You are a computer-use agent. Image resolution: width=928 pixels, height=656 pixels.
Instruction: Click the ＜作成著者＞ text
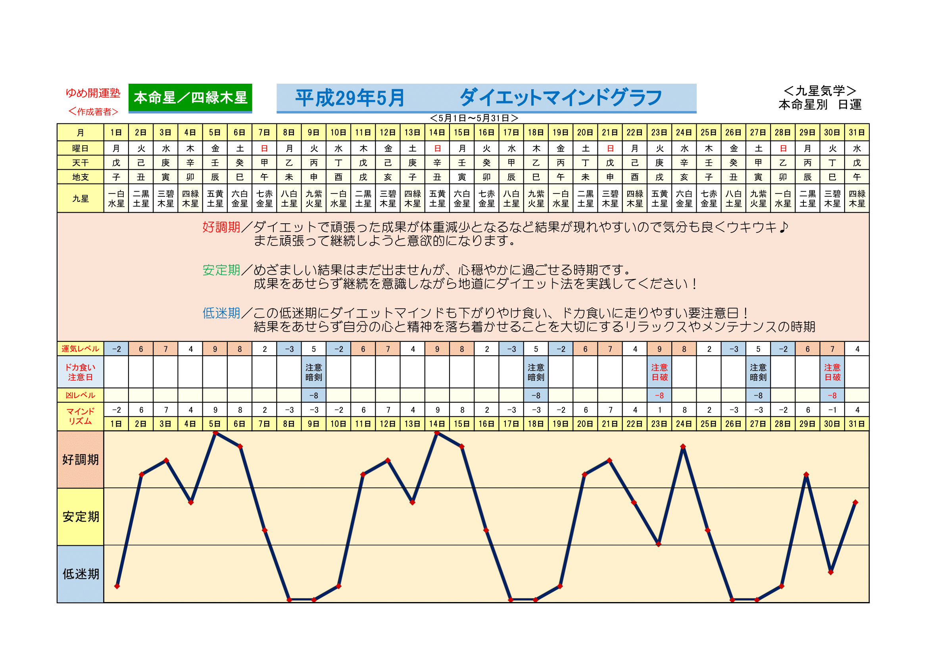point(93,111)
